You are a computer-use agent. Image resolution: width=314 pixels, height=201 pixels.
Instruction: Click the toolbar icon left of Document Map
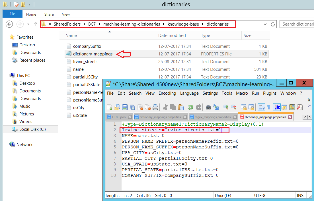coord(284,107)
